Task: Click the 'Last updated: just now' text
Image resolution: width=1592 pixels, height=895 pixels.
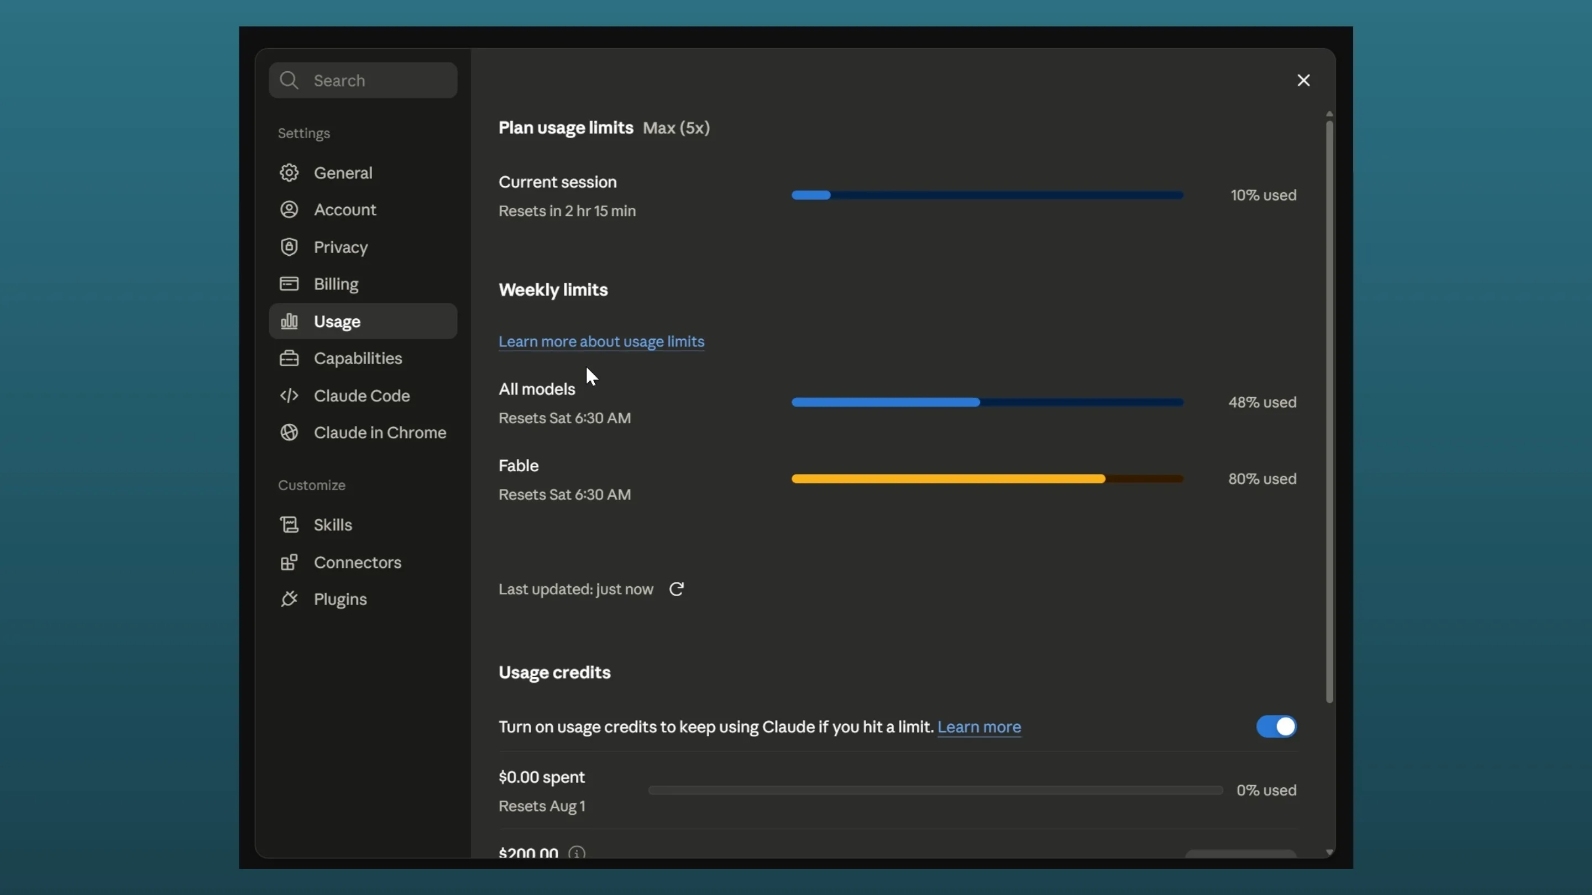Action: pyautogui.click(x=575, y=589)
